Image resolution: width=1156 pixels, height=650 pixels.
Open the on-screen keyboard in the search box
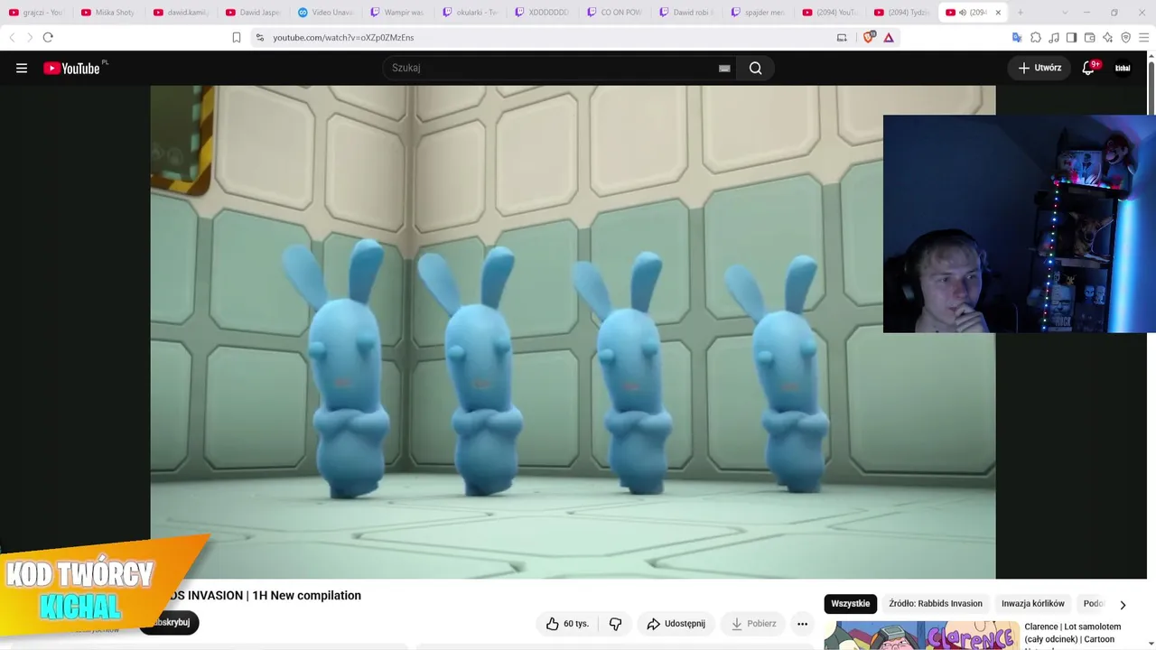724,68
